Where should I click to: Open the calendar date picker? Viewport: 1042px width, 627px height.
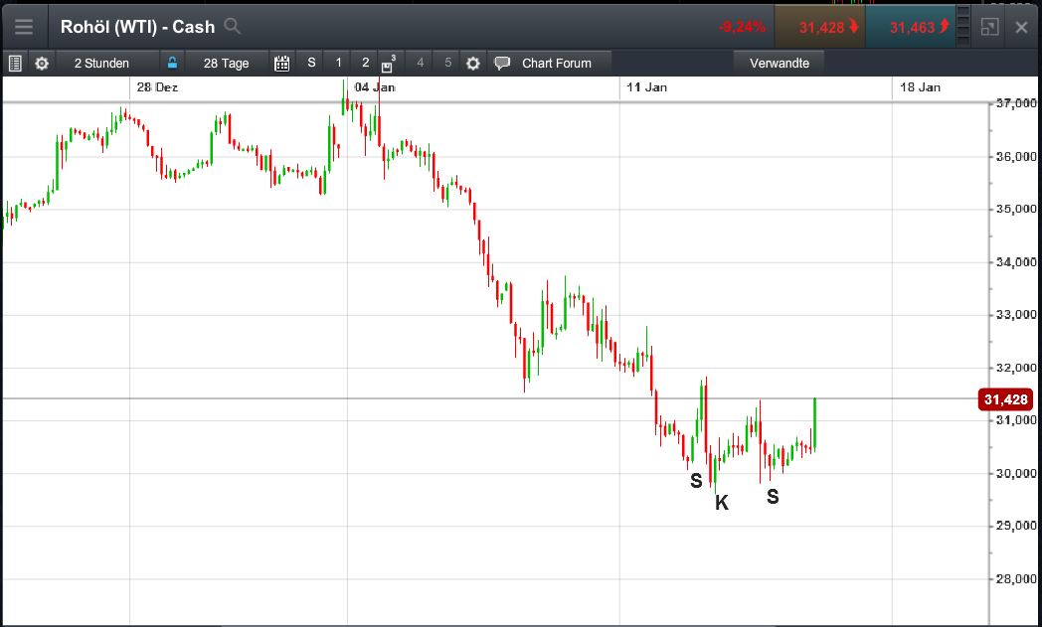[x=281, y=63]
